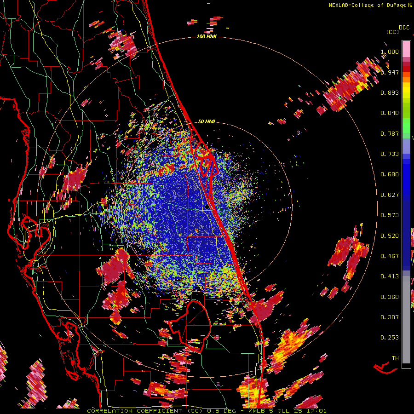Click the 0.893 scale value
The image size is (414, 414).
(x=390, y=92)
